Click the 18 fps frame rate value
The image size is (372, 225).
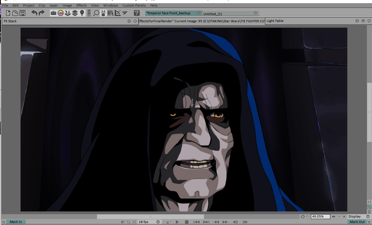144,222
